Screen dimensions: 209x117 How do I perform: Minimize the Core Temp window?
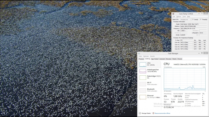[199, 14]
